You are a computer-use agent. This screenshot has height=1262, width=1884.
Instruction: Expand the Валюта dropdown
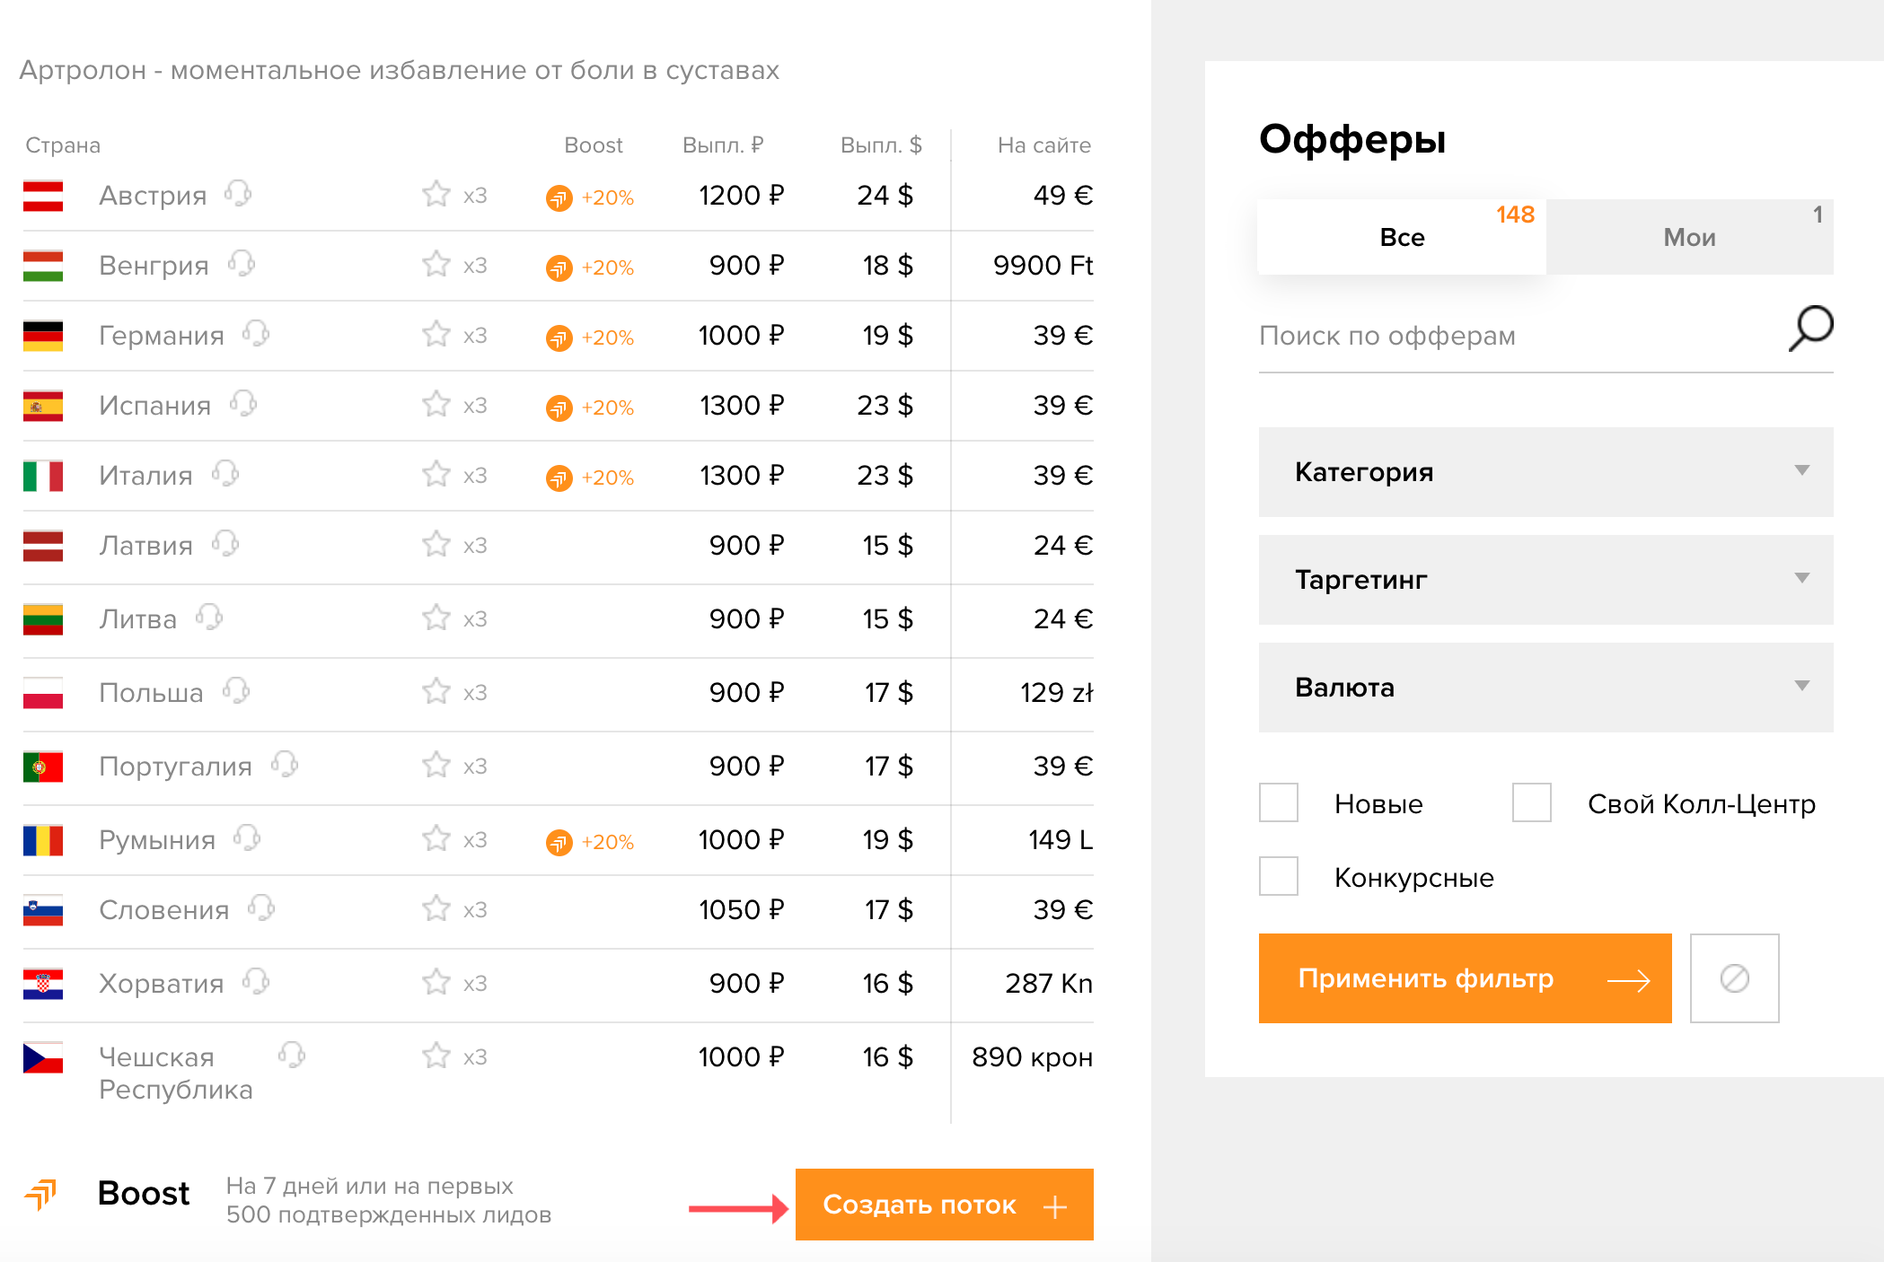click(x=1545, y=688)
